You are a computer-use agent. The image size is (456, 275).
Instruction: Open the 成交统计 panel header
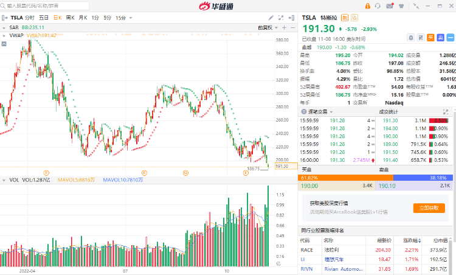pos(389,112)
